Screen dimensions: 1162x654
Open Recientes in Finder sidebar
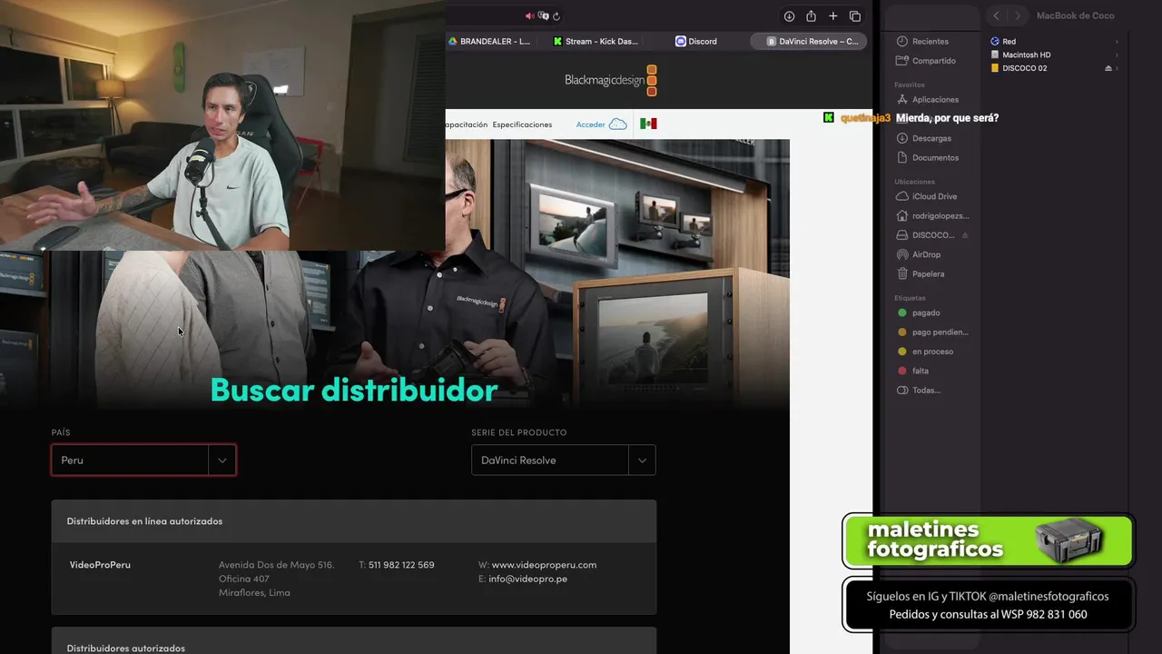tap(922, 41)
